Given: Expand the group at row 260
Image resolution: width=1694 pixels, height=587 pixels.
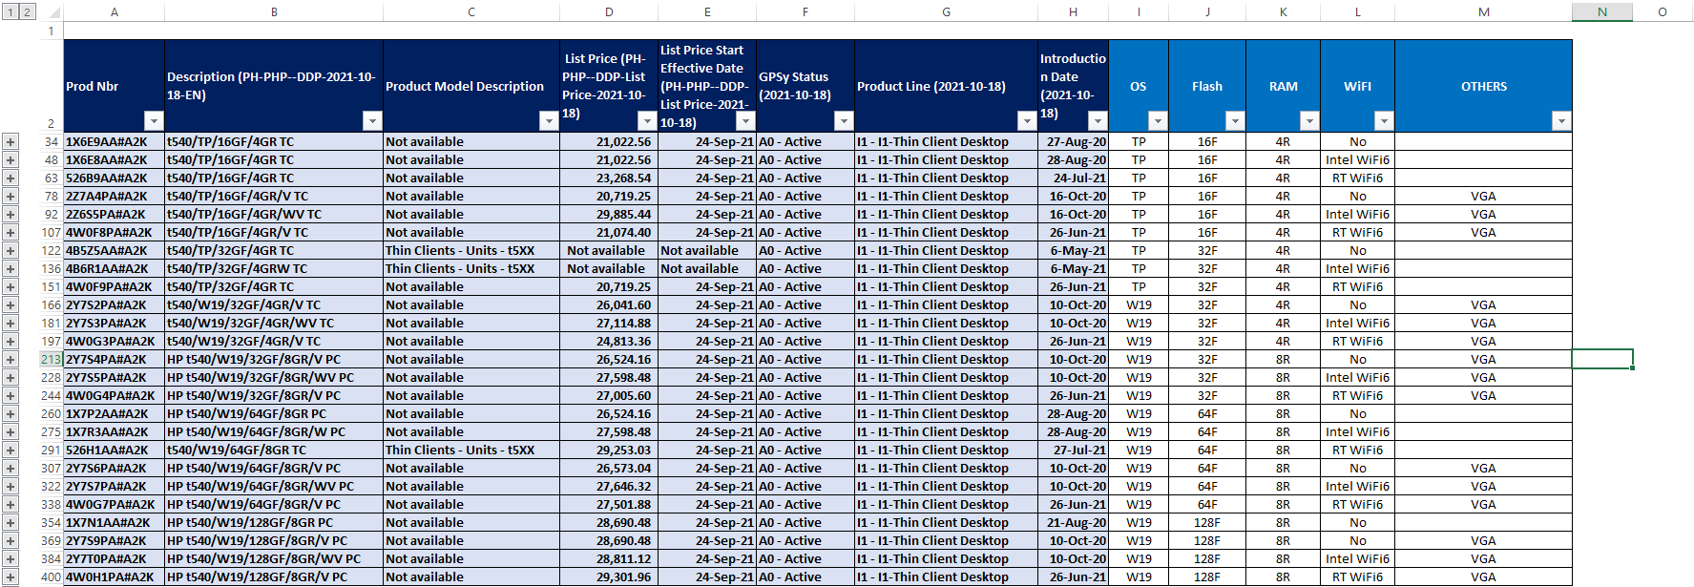Looking at the screenshot, I should [10, 414].
